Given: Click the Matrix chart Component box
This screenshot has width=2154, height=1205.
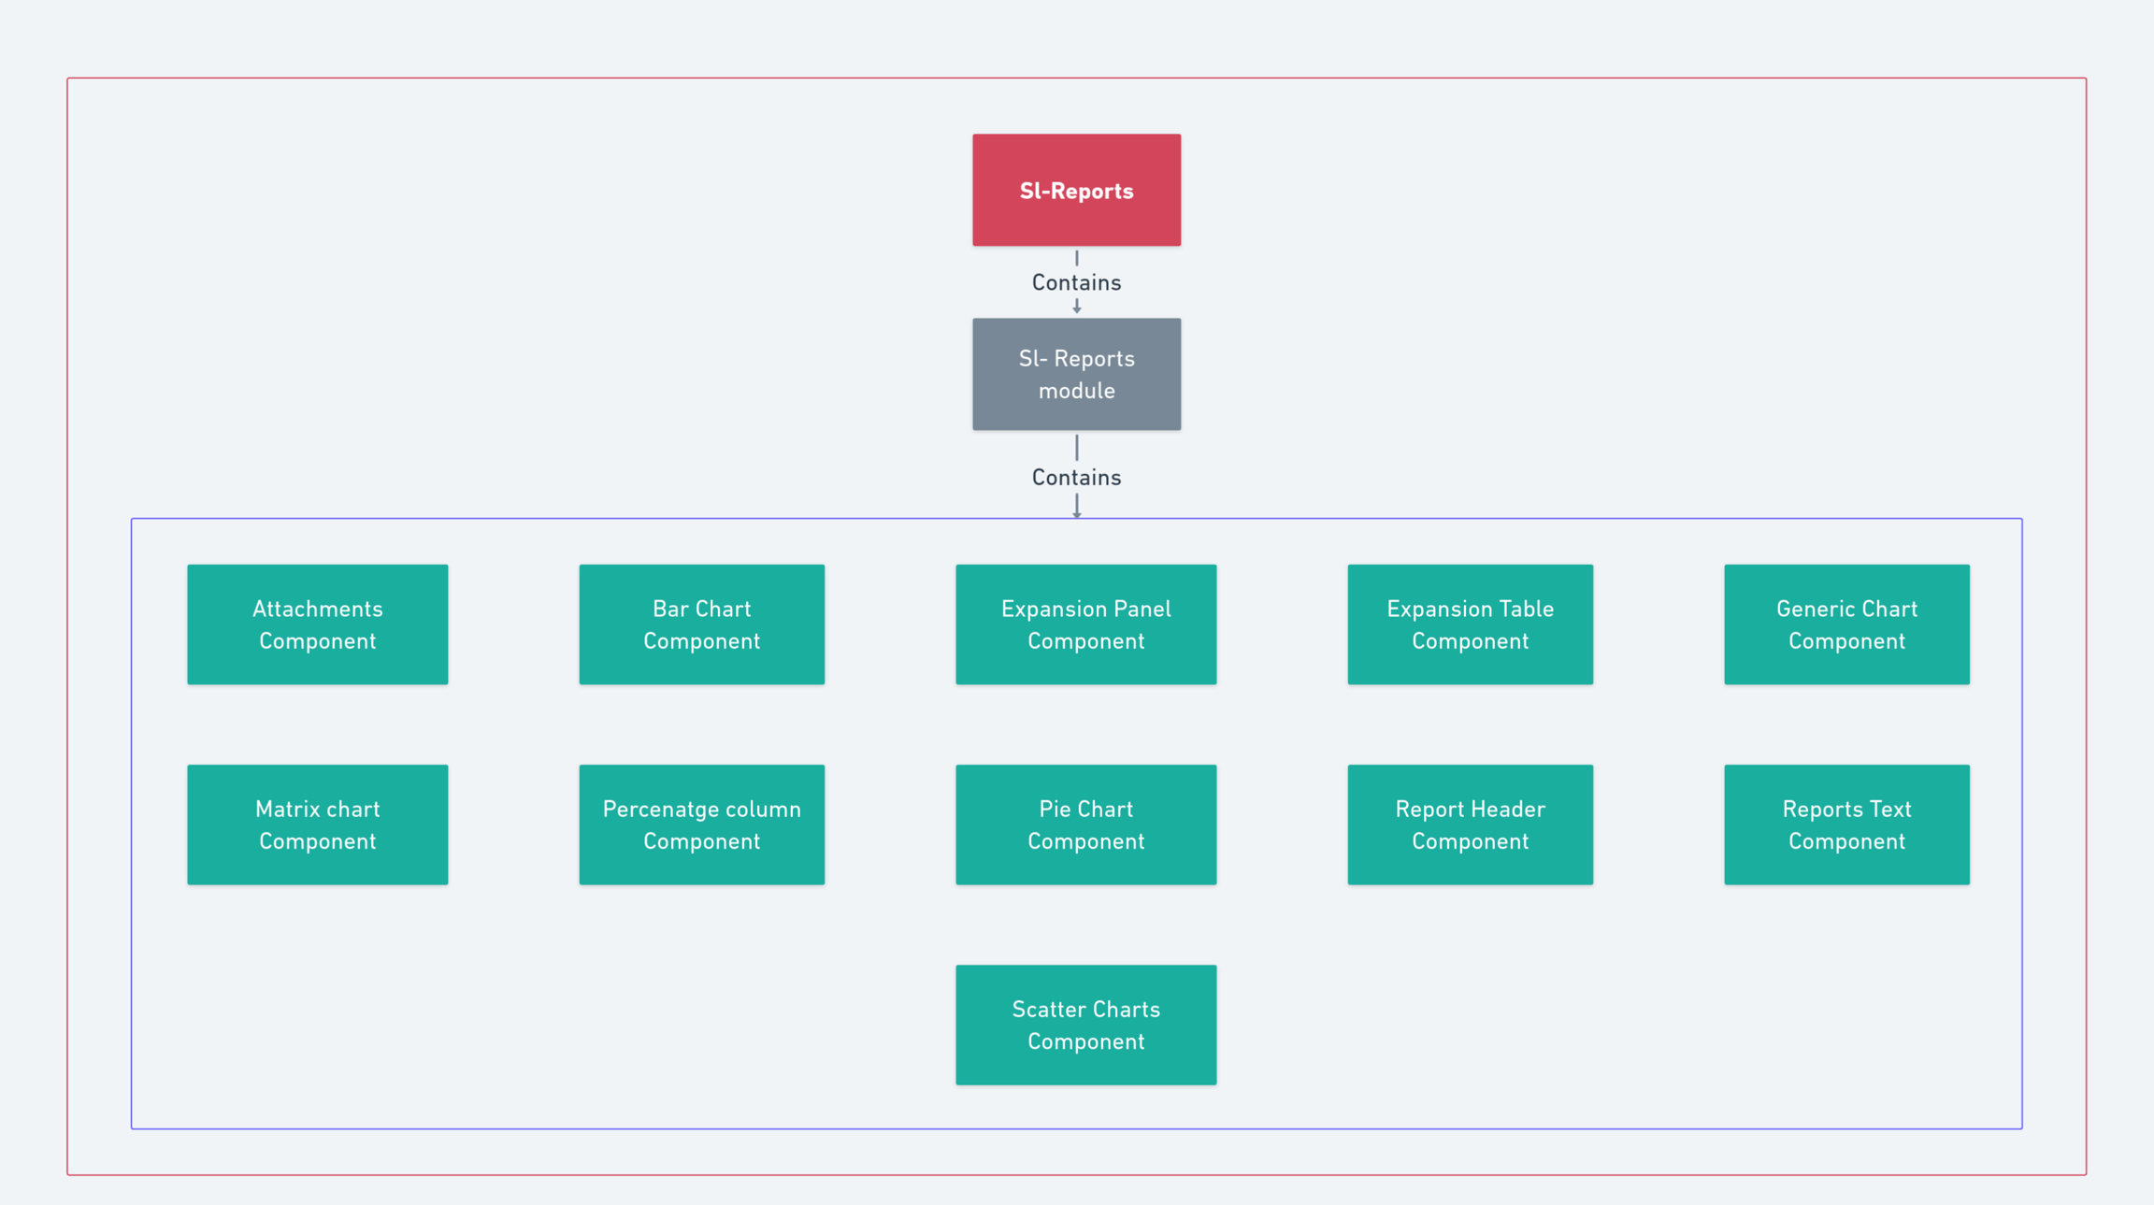Looking at the screenshot, I should click(x=317, y=825).
